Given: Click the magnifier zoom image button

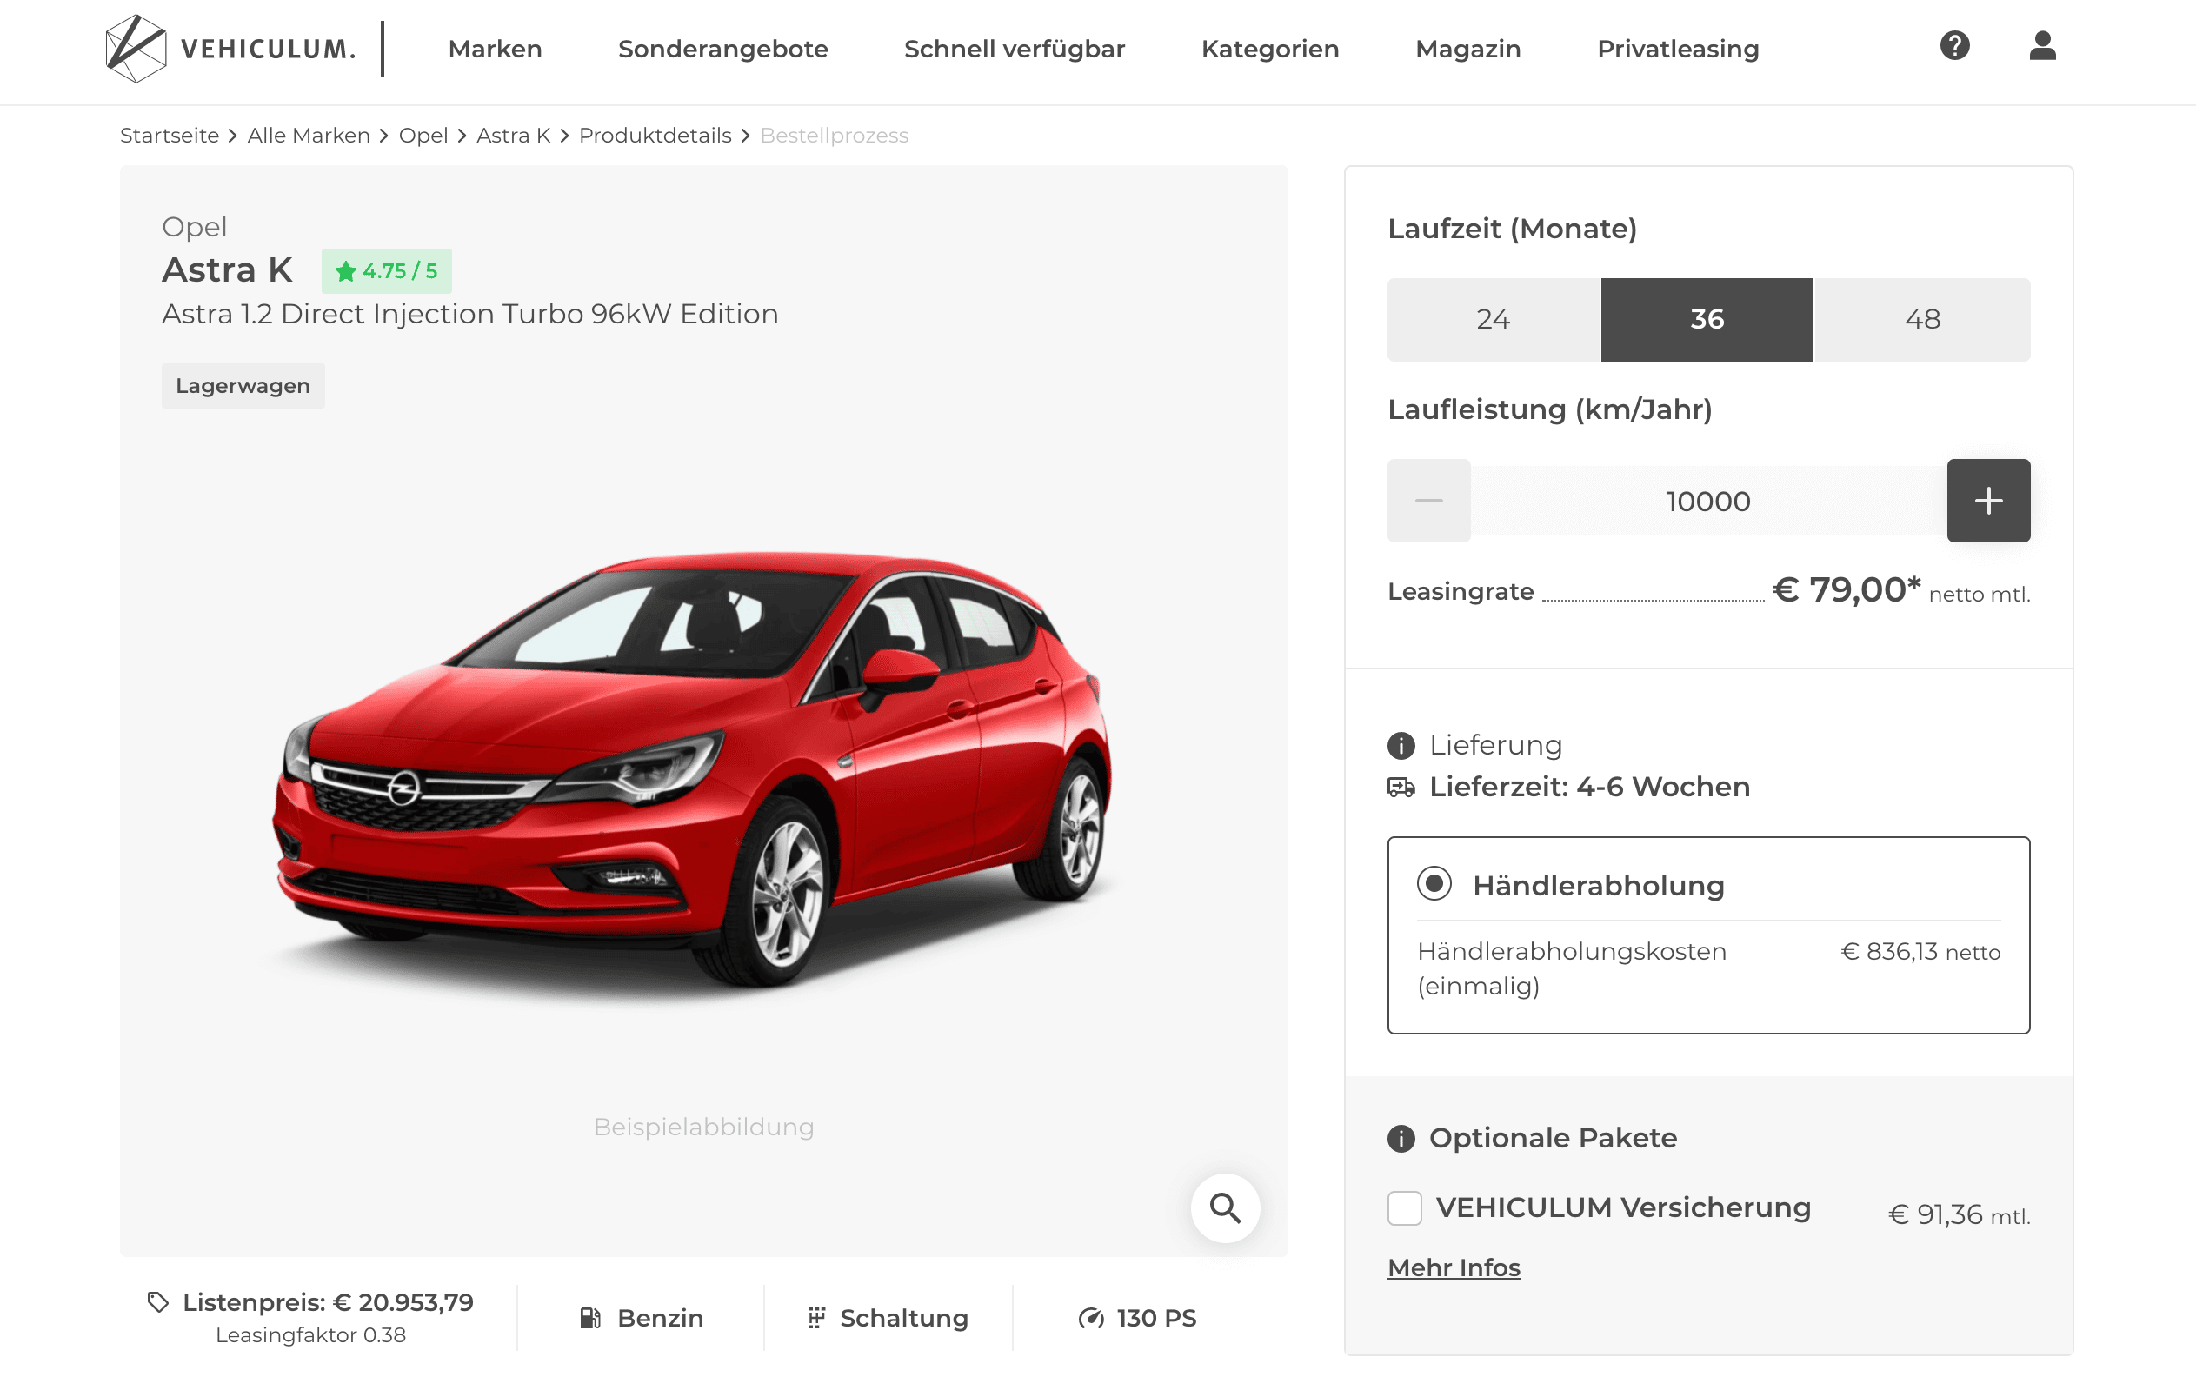Looking at the screenshot, I should (1225, 1207).
